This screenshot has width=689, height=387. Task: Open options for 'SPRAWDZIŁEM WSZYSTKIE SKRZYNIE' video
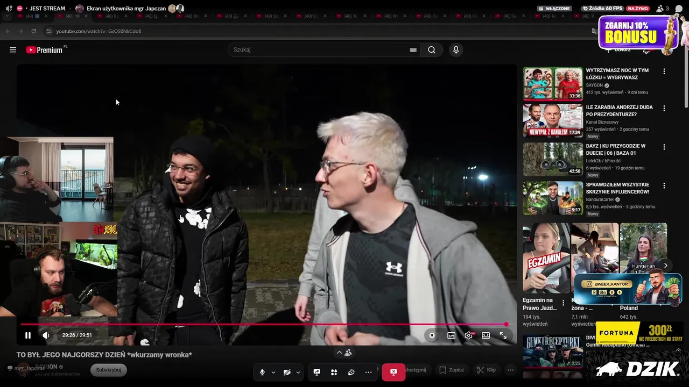pyautogui.click(x=664, y=185)
